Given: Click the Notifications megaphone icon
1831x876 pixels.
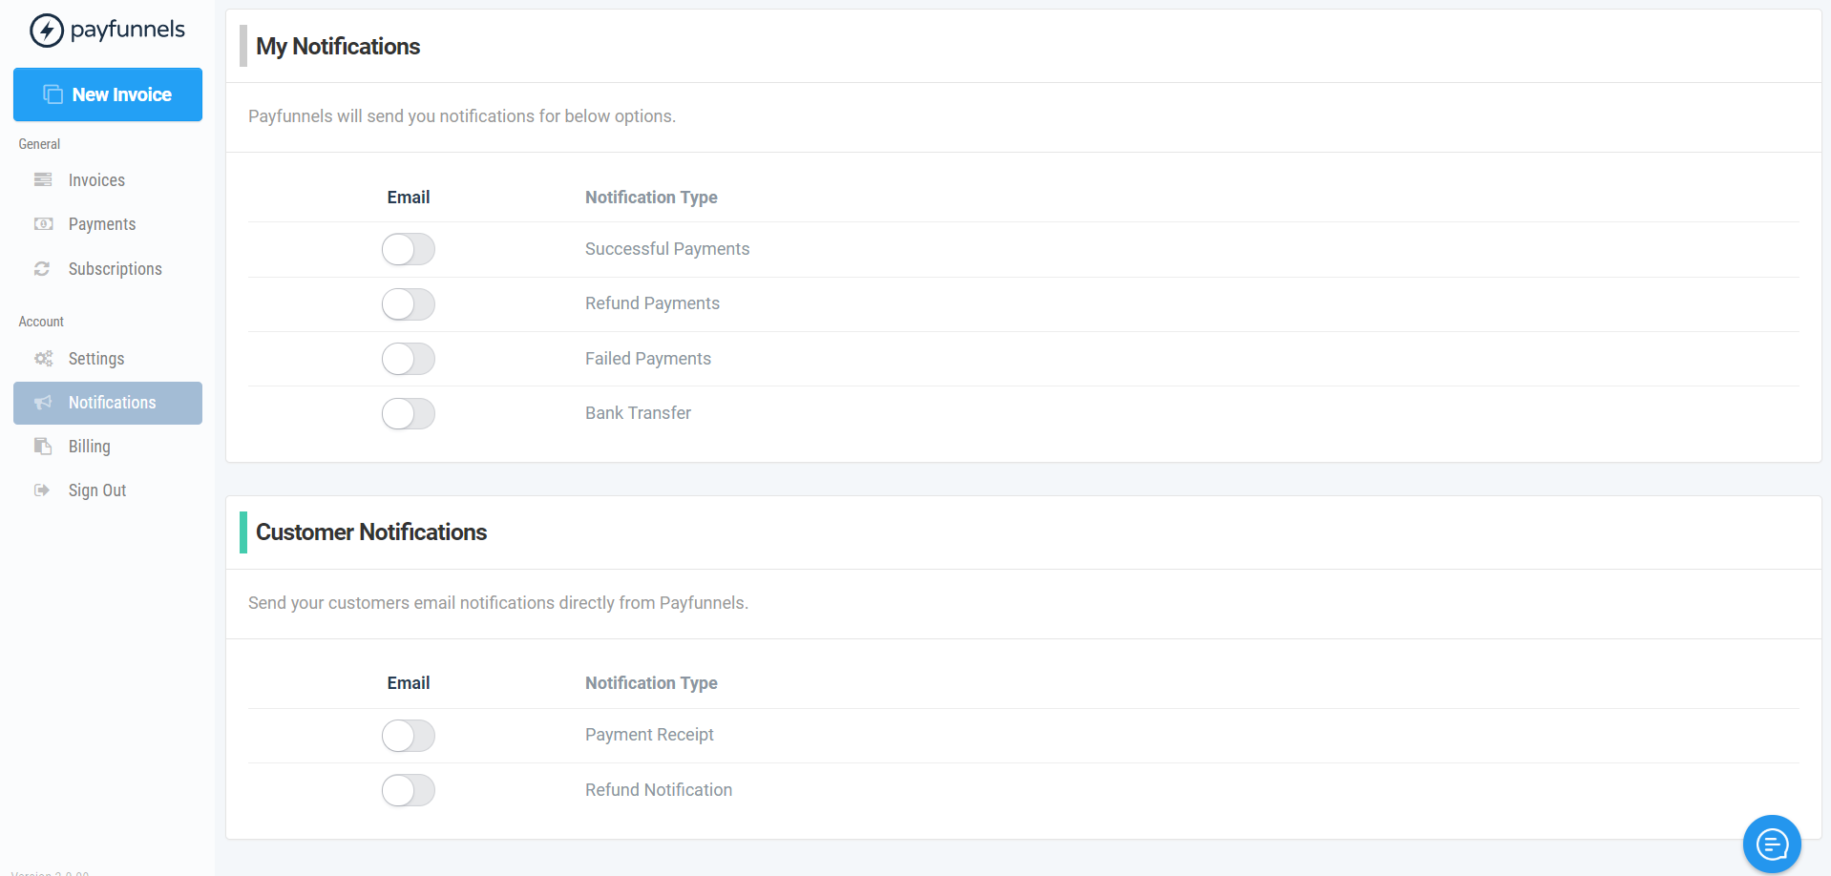Looking at the screenshot, I should point(43,403).
